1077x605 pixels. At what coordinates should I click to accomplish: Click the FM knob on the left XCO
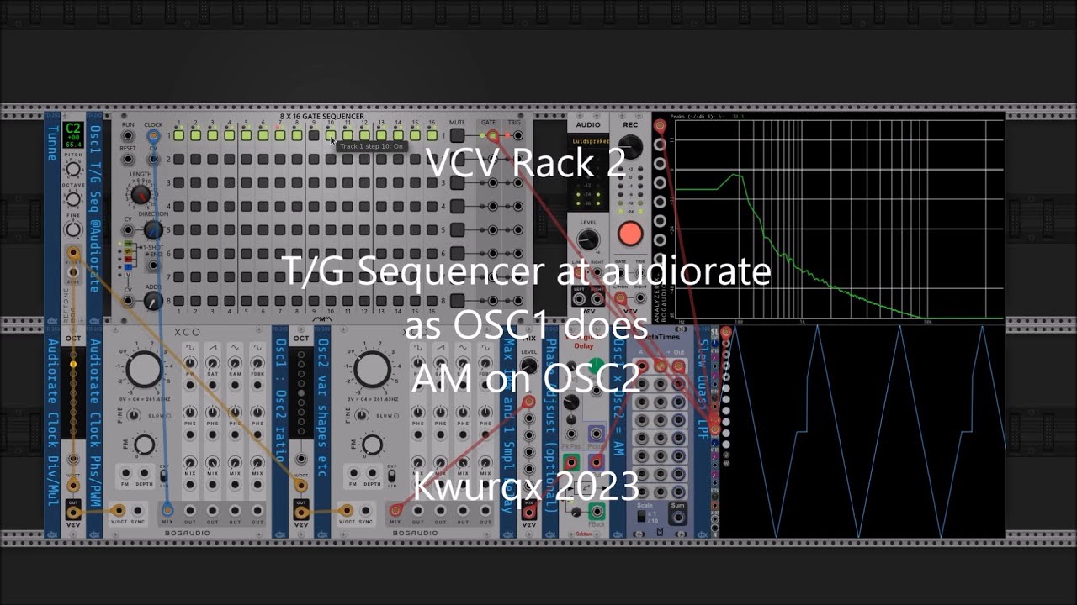pos(145,445)
